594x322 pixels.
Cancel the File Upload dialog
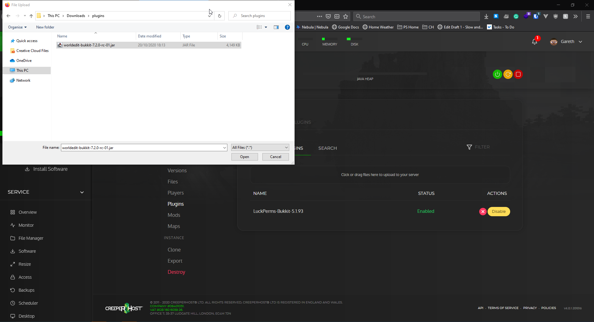tap(275, 157)
